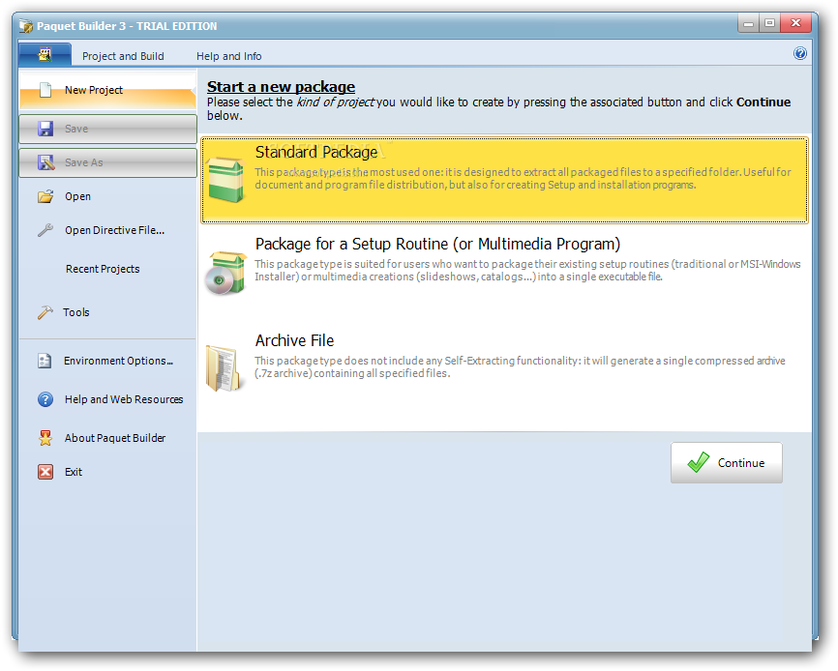Image resolution: width=838 pixels, height=671 pixels.
Task: Click the red Exit icon
Action: [x=45, y=472]
